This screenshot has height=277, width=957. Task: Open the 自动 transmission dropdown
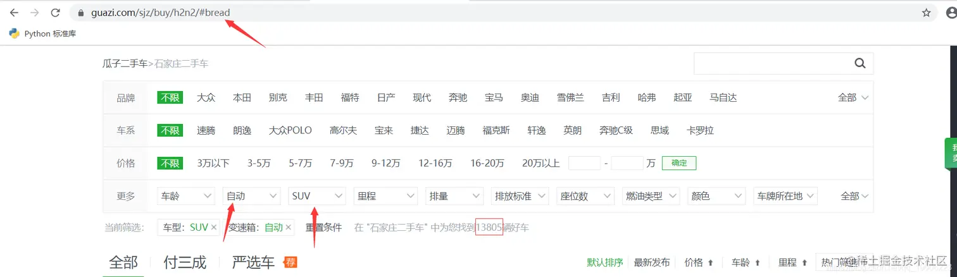pyautogui.click(x=251, y=196)
